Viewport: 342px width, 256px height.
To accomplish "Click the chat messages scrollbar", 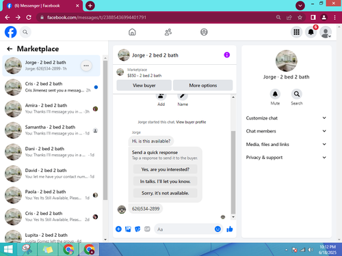I will click(x=233, y=172).
